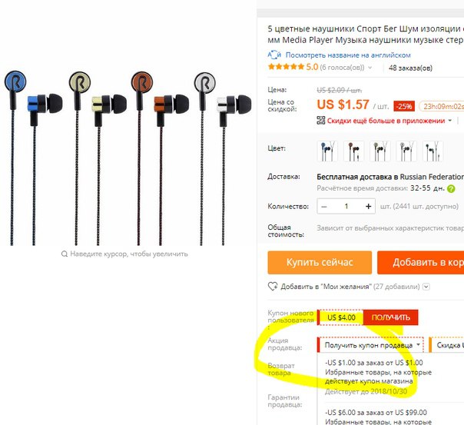Open the view title in English link
Viewport: 464px width, 425px height.
(x=348, y=55)
